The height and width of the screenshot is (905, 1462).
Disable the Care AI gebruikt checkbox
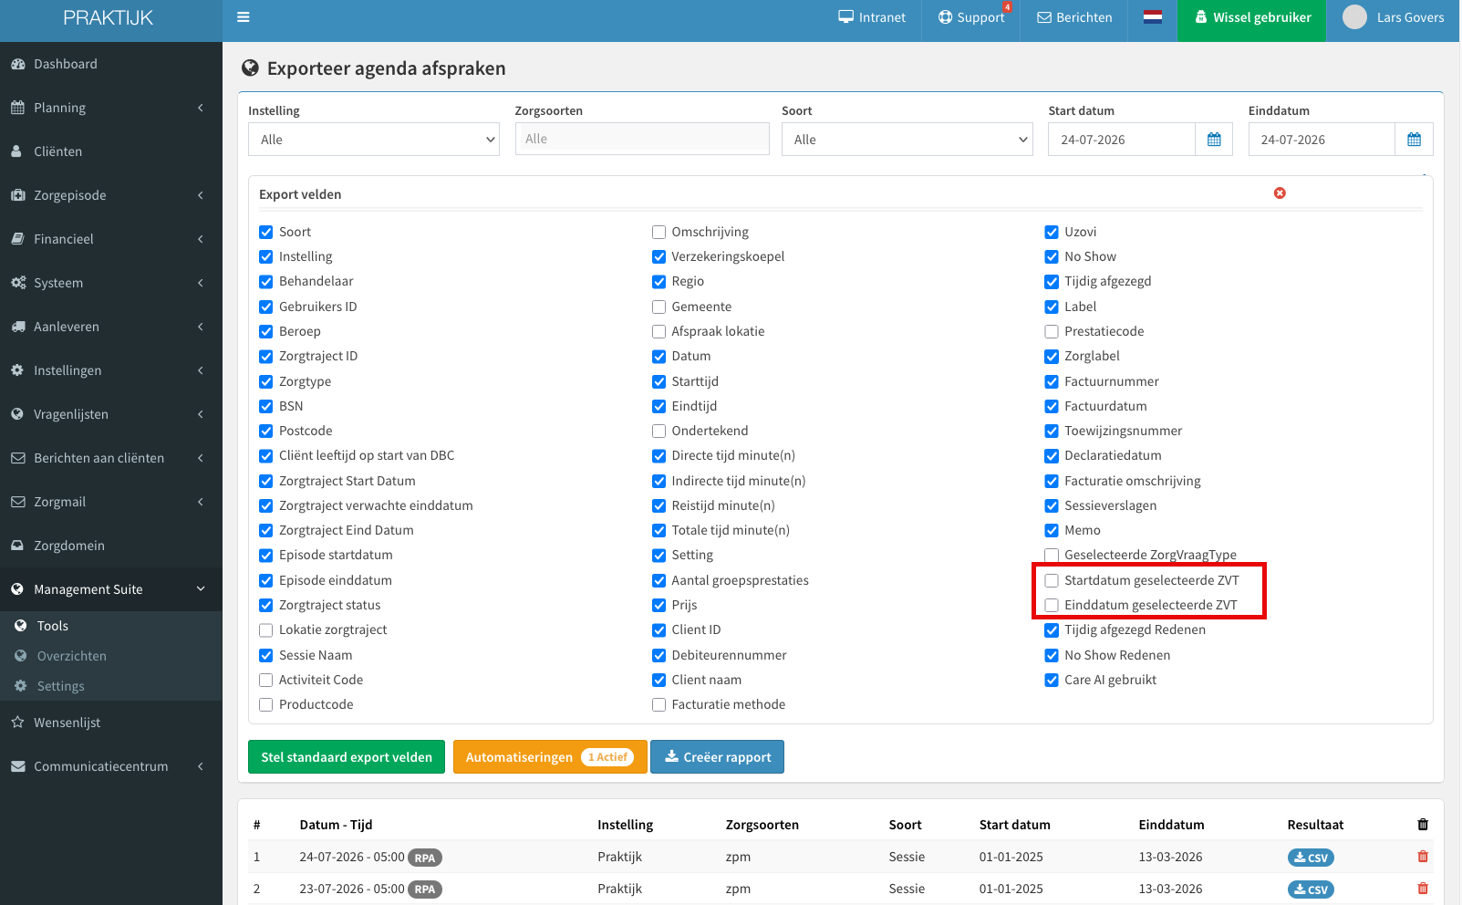point(1052,680)
